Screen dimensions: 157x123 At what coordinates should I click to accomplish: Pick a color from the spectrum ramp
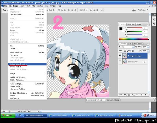[x=134, y=39]
